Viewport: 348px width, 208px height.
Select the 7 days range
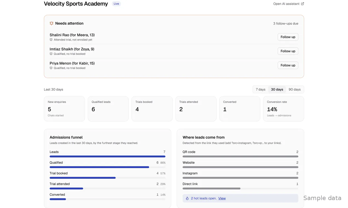(261, 89)
